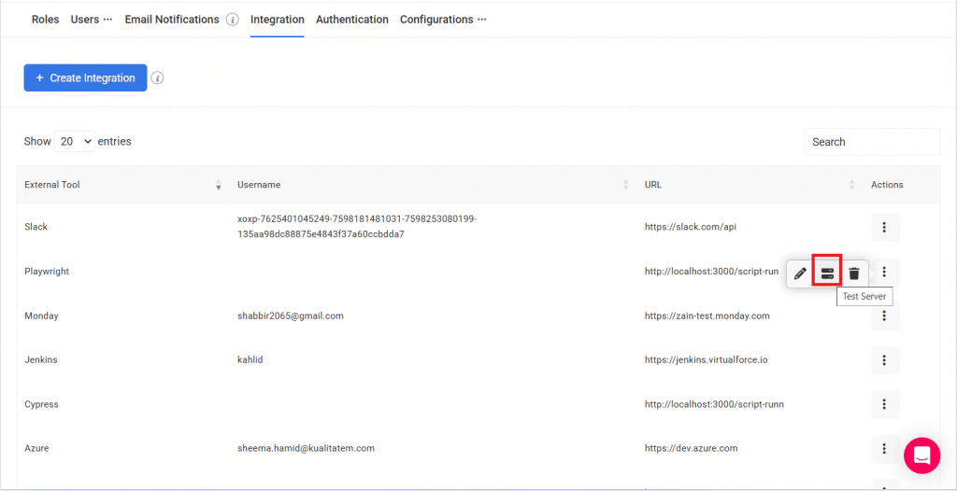Click the Username column header
Viewport: 957px width, 491px height.
pyautogui.click(x=259, y=185)
